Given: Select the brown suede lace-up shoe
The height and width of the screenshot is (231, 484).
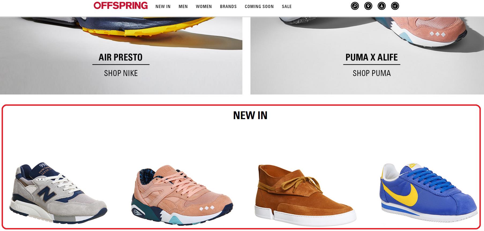Looking at the screenshot, I should (305, 194).
